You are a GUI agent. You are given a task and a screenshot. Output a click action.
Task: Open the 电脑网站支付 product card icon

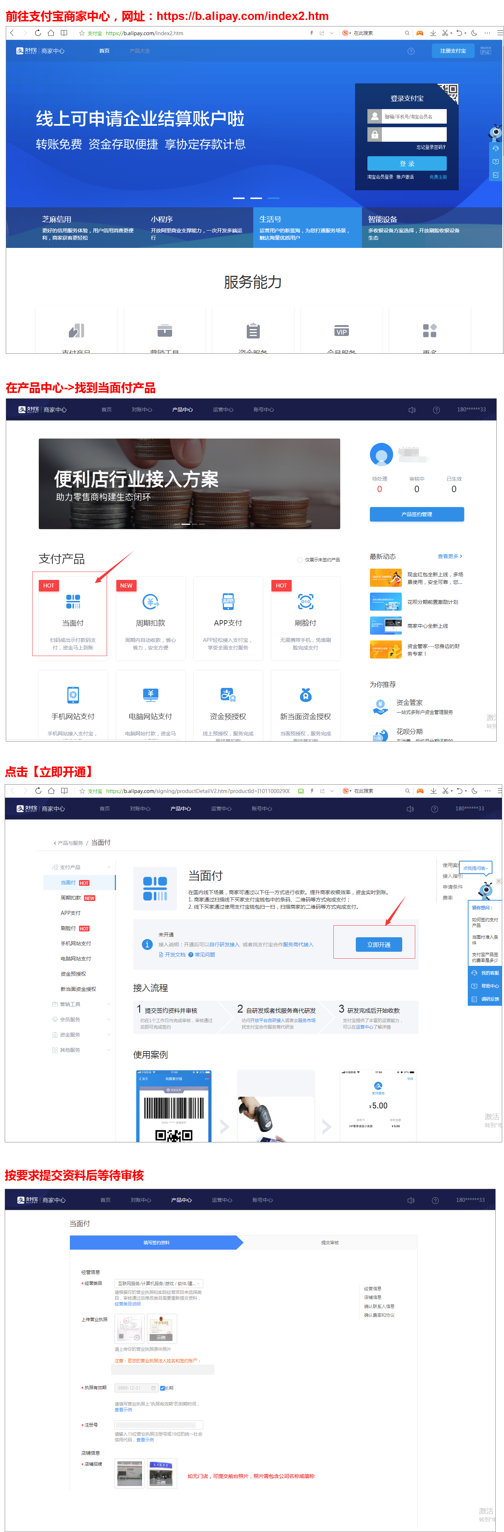point(150,694)
